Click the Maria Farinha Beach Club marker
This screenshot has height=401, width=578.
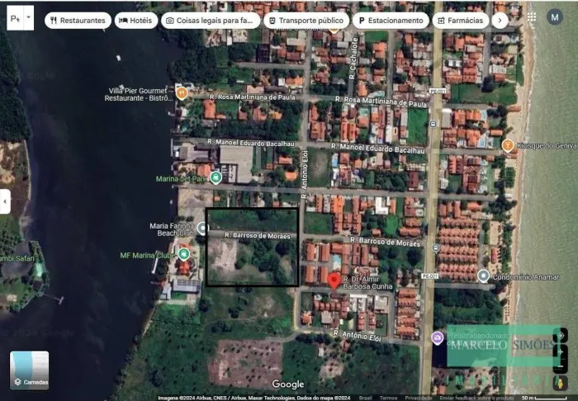[x=202, y=229]
